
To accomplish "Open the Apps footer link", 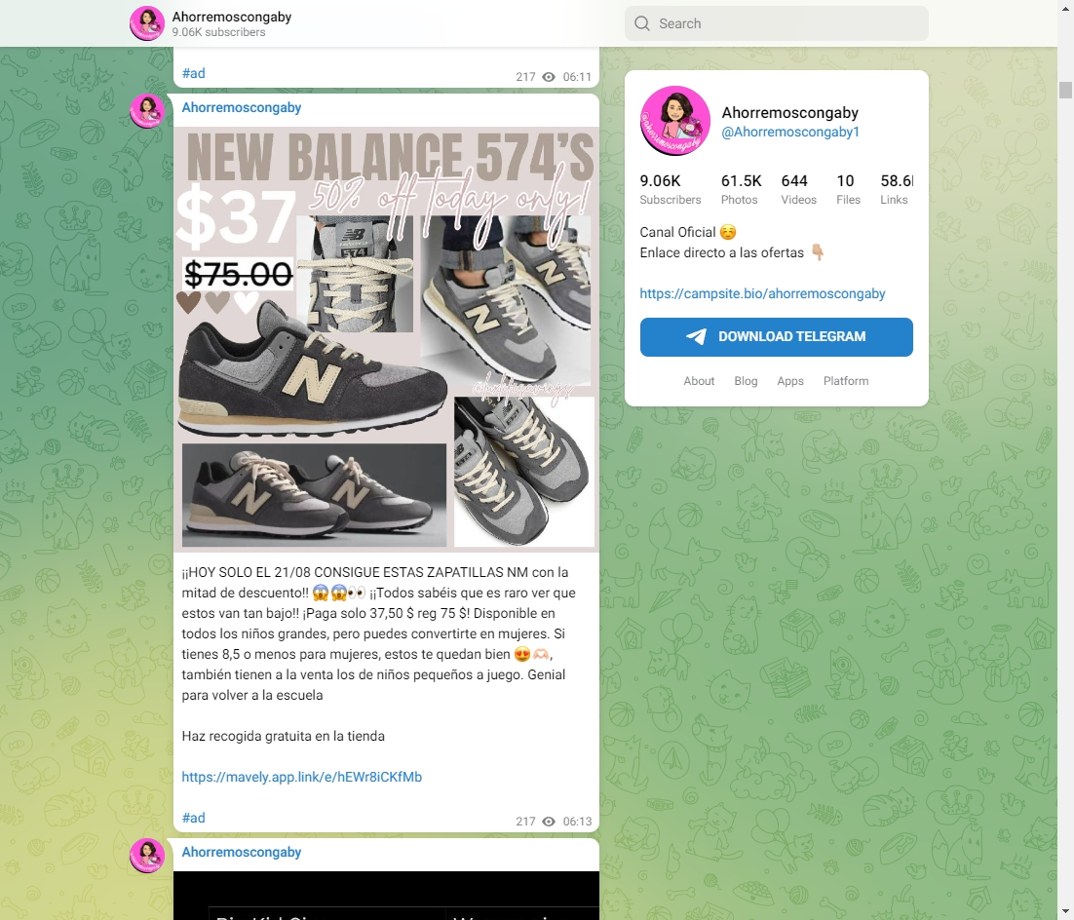I will click(x=790, y=381).
